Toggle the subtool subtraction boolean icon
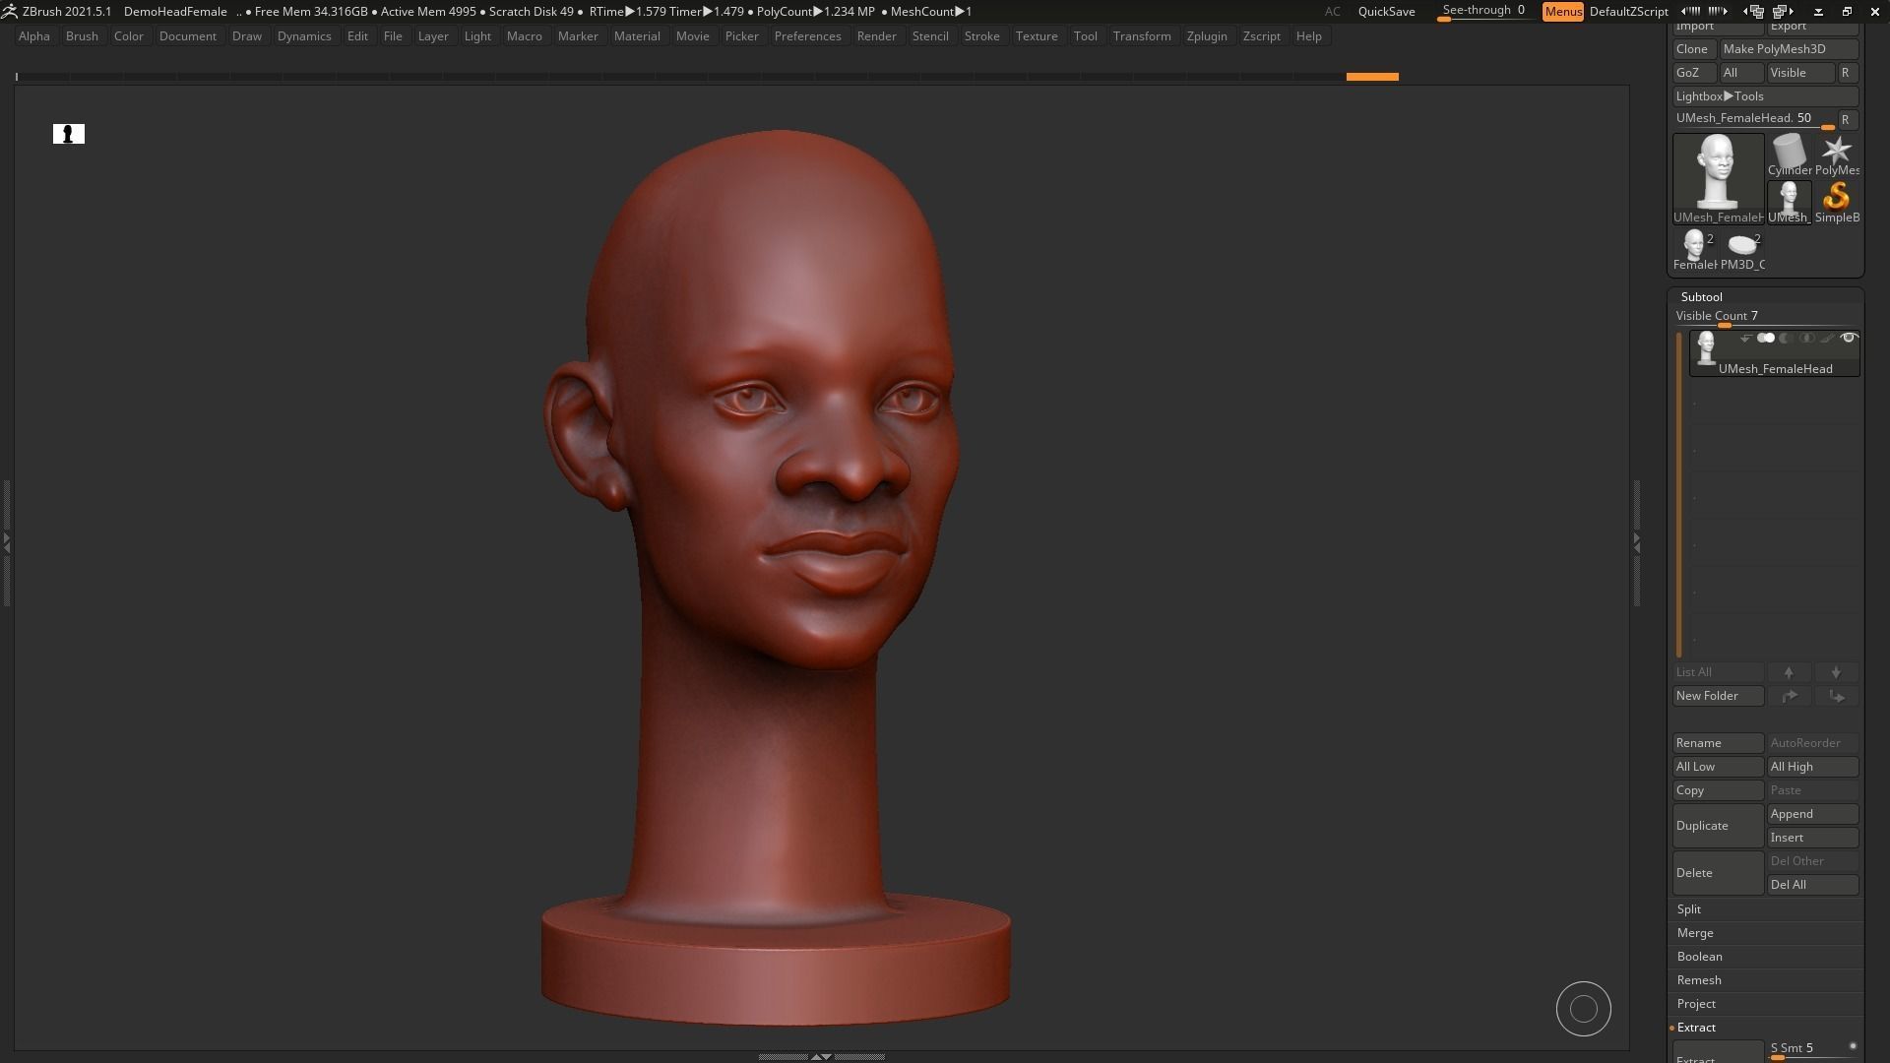1890x1063 pixels. click(x=1787, y=339)
